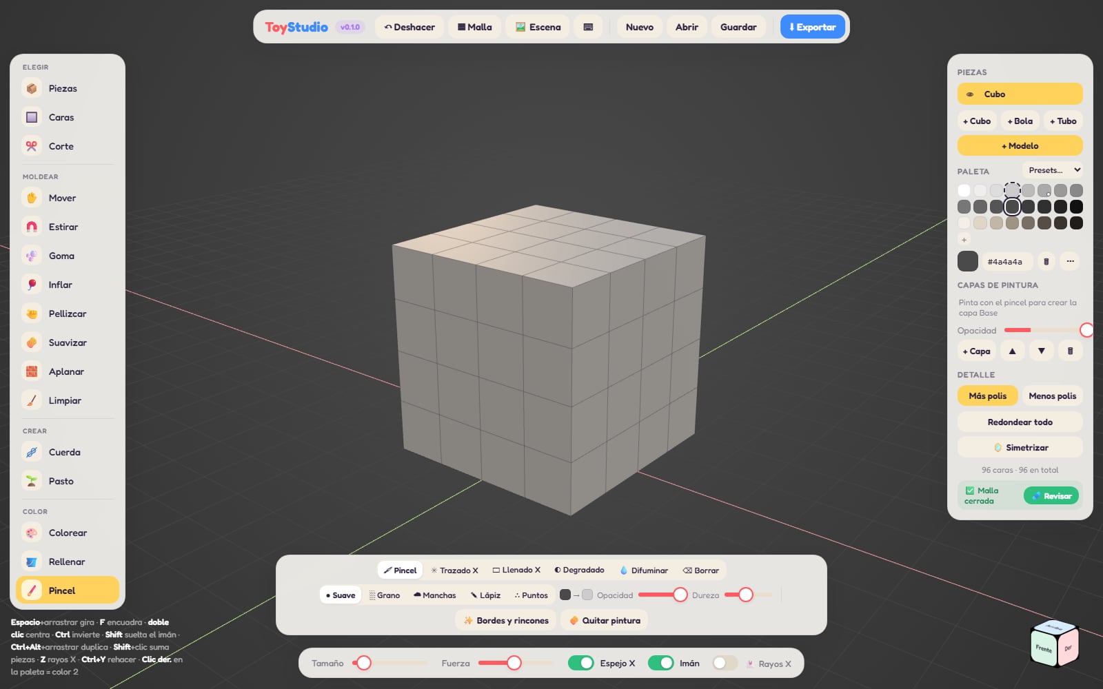Click the keyboard shortcuts icon in top bar
The height and width of the screenshot is (689, 1103).
pyautogui.click(x=588, y=27)
